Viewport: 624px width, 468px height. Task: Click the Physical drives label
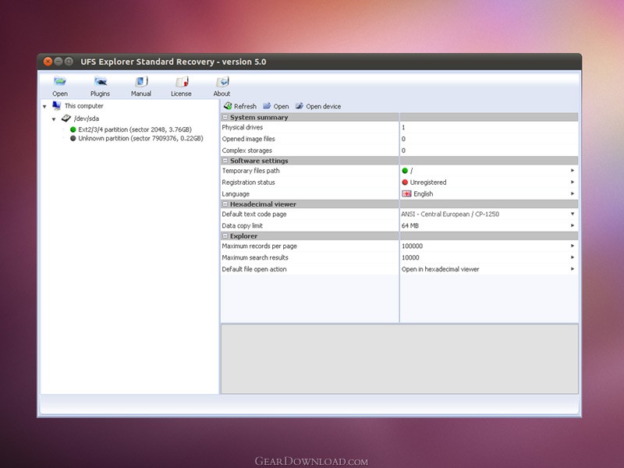pos(243,127)
